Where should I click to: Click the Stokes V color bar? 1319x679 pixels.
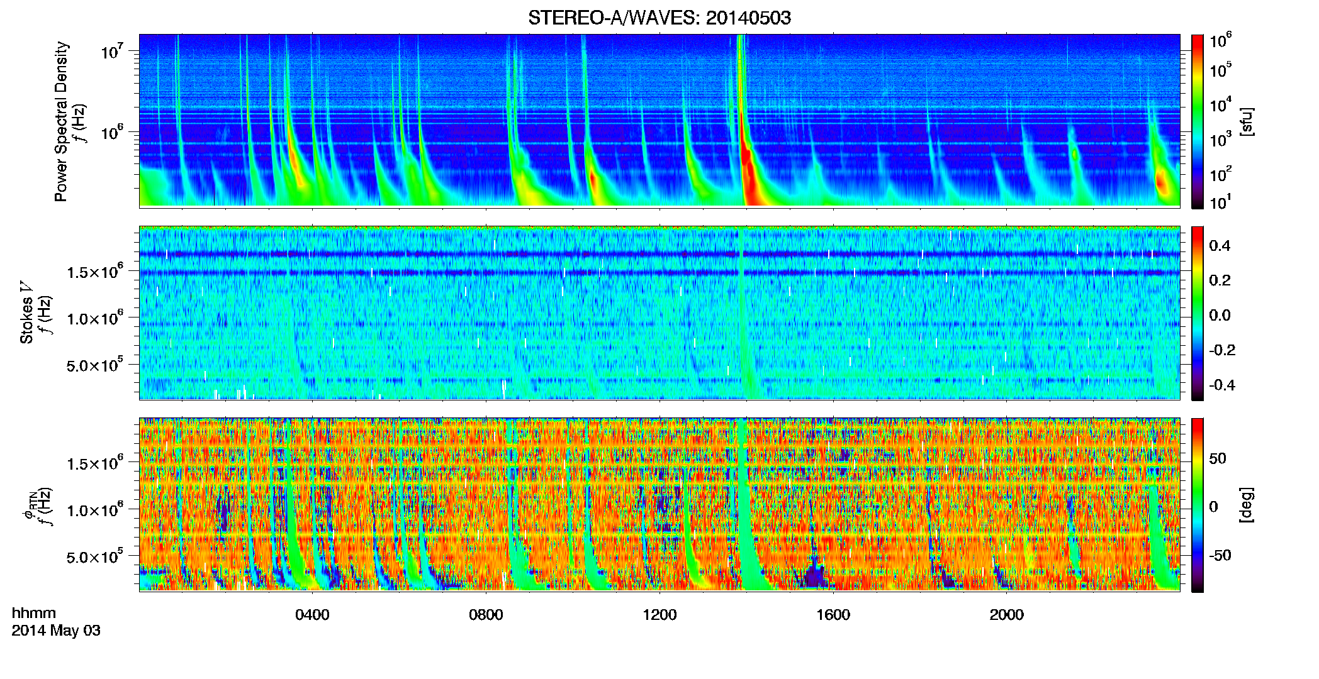[x=1198, y=313]
